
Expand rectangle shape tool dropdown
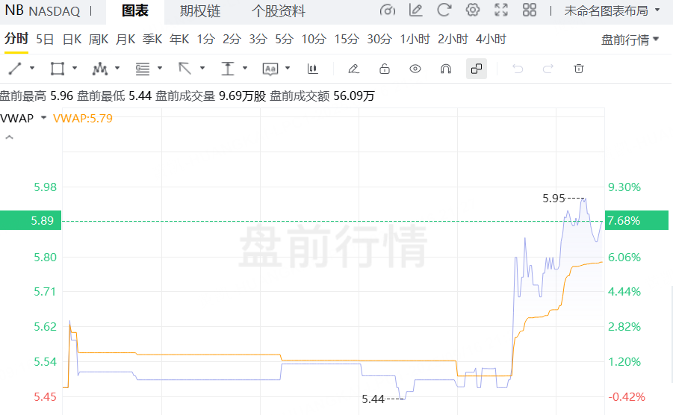[x=75, y=68]
